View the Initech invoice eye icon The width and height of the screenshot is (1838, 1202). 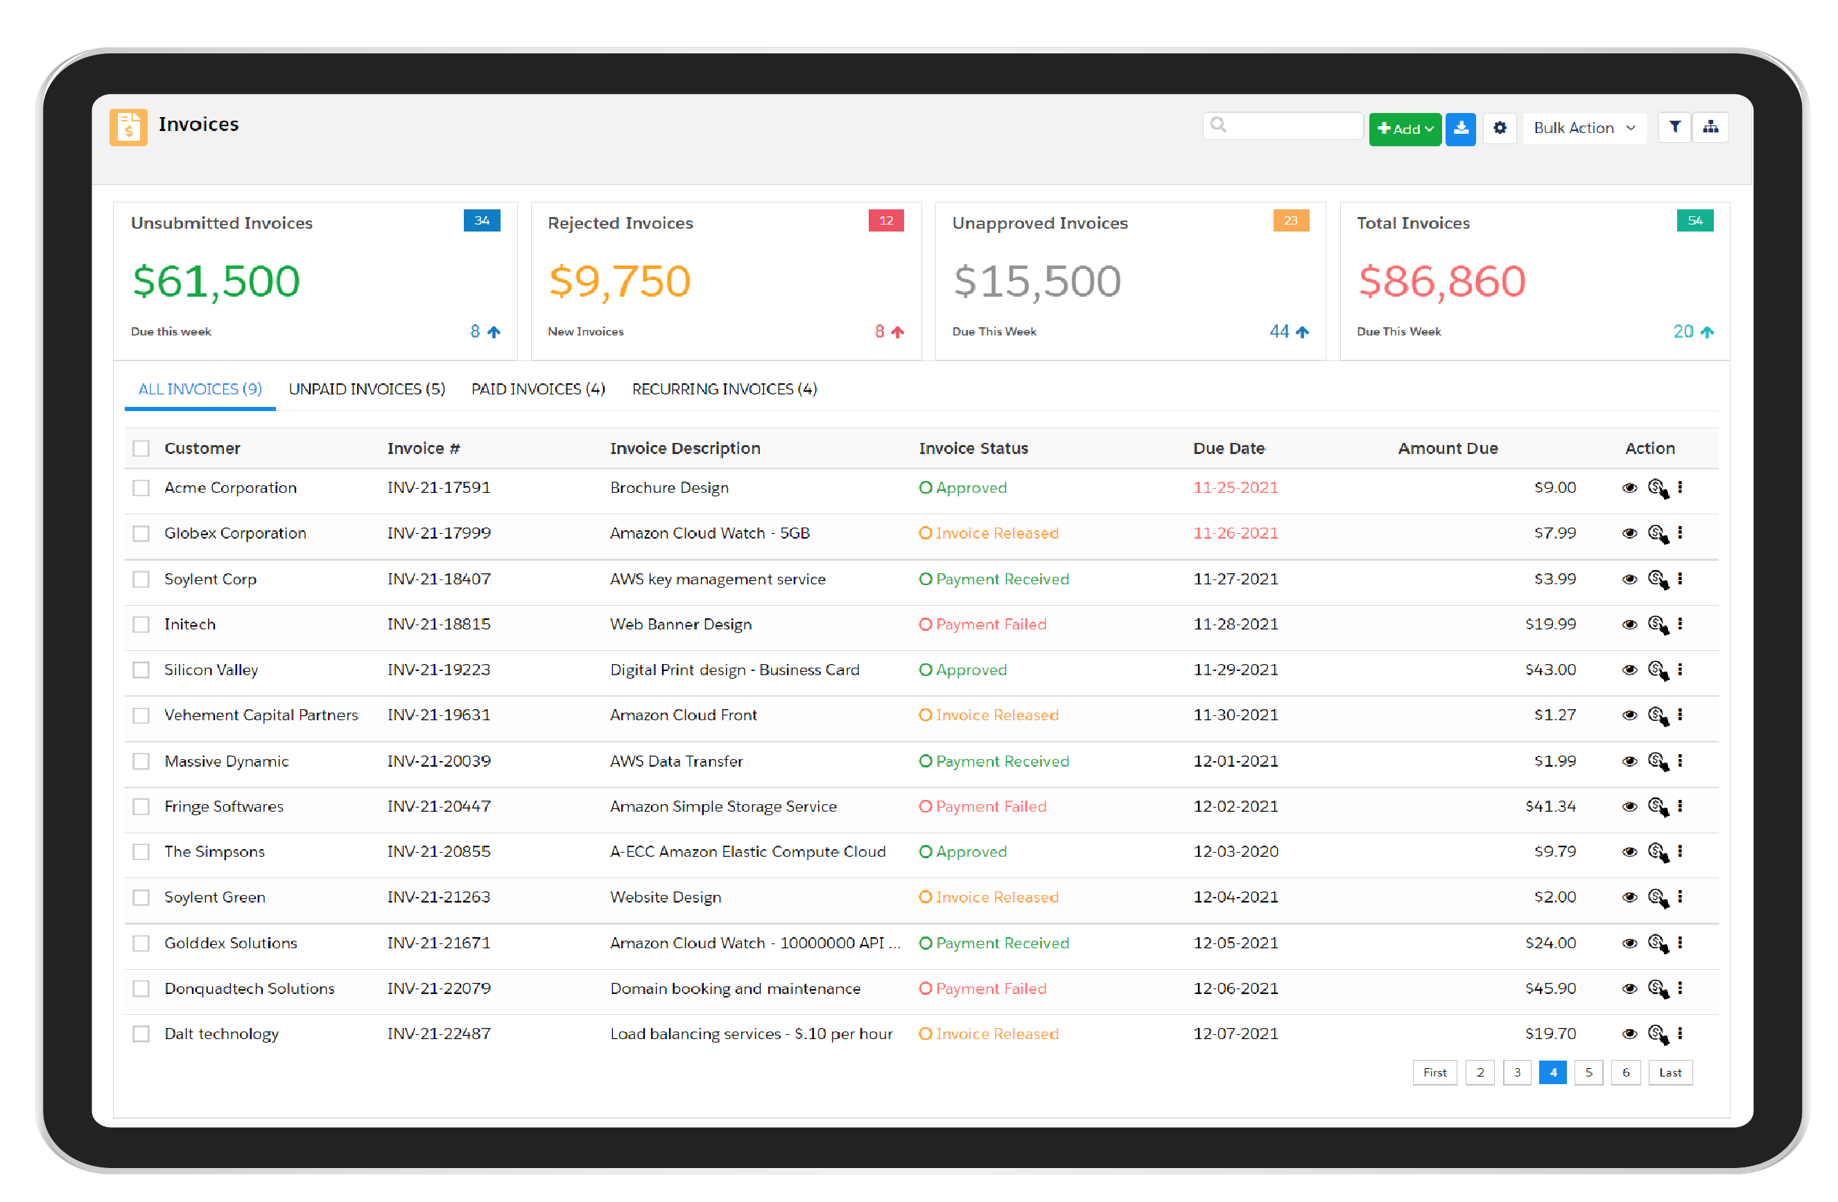coord(1629,625)
